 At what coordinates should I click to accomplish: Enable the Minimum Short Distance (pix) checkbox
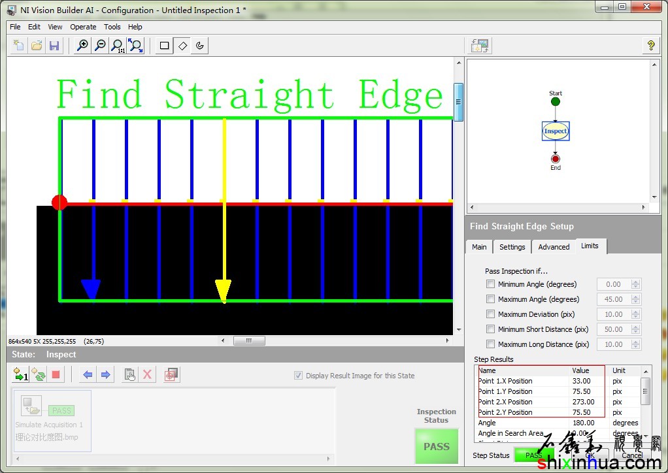491,329
